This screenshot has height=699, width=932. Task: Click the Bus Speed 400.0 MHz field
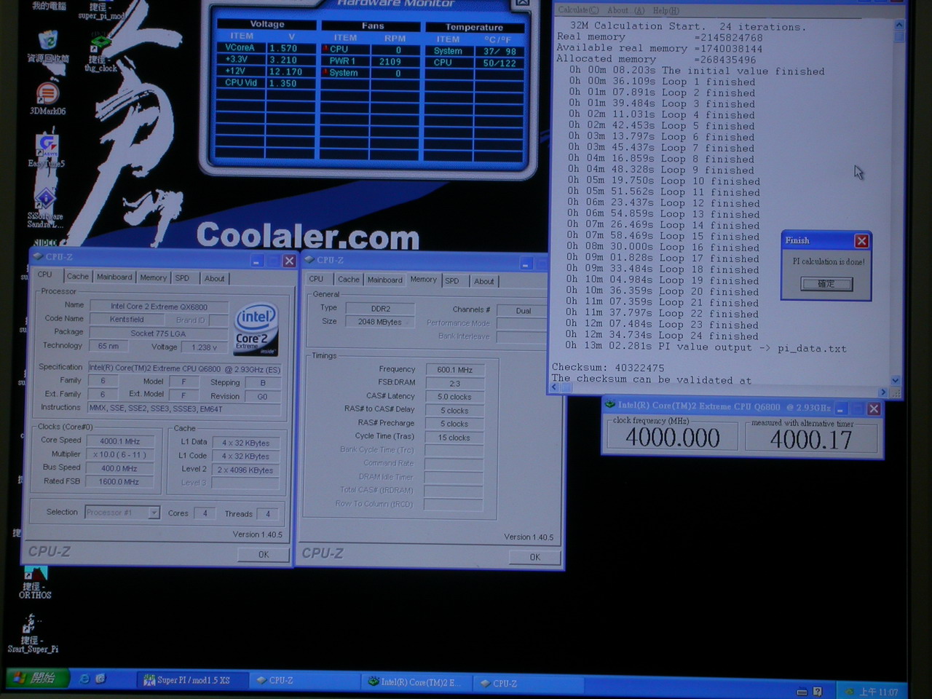[120, 468]
